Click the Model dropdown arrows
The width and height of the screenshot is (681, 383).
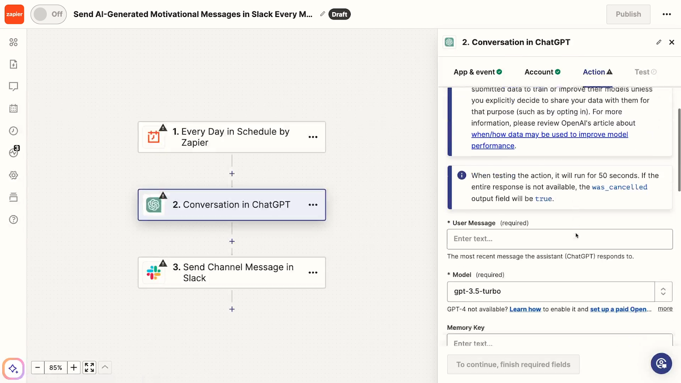click(663, 292)
